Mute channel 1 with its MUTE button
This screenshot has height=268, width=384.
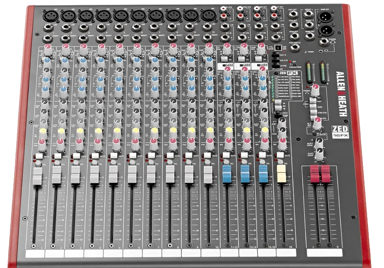[x=39, y=156]
